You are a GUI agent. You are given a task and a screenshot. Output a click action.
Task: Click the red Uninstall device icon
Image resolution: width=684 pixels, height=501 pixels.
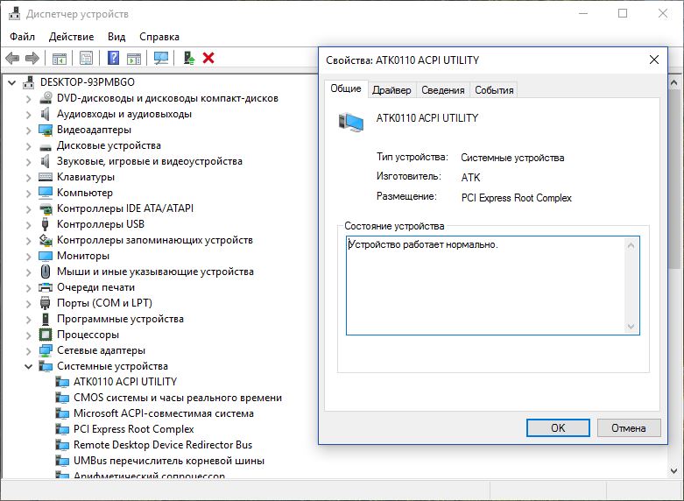208,58
